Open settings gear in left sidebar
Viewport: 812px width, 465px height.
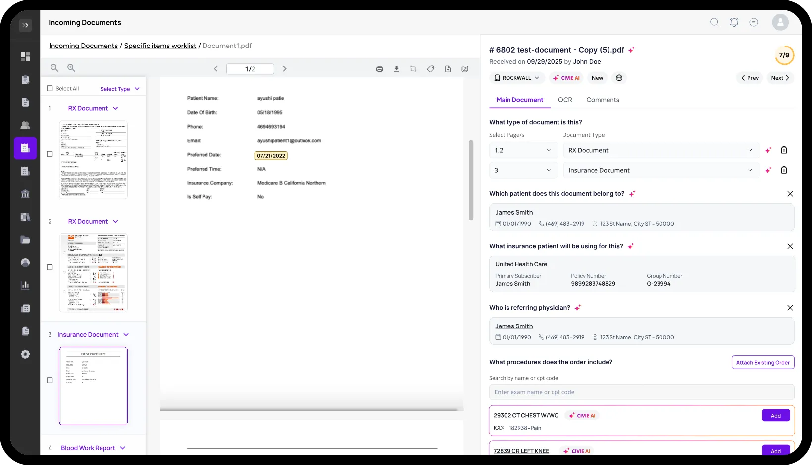click(x=25, y=354)
